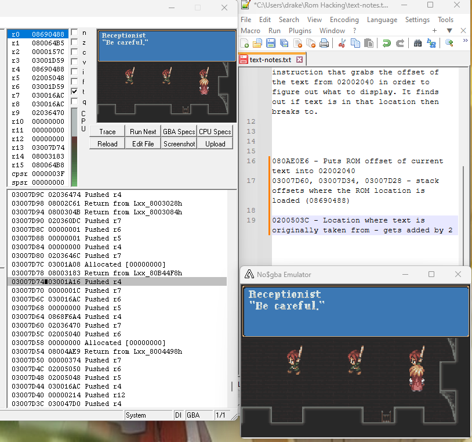Screen dimensions: 472x442
Task: Click the System status bar field
Action: click(x=148, y=415)
